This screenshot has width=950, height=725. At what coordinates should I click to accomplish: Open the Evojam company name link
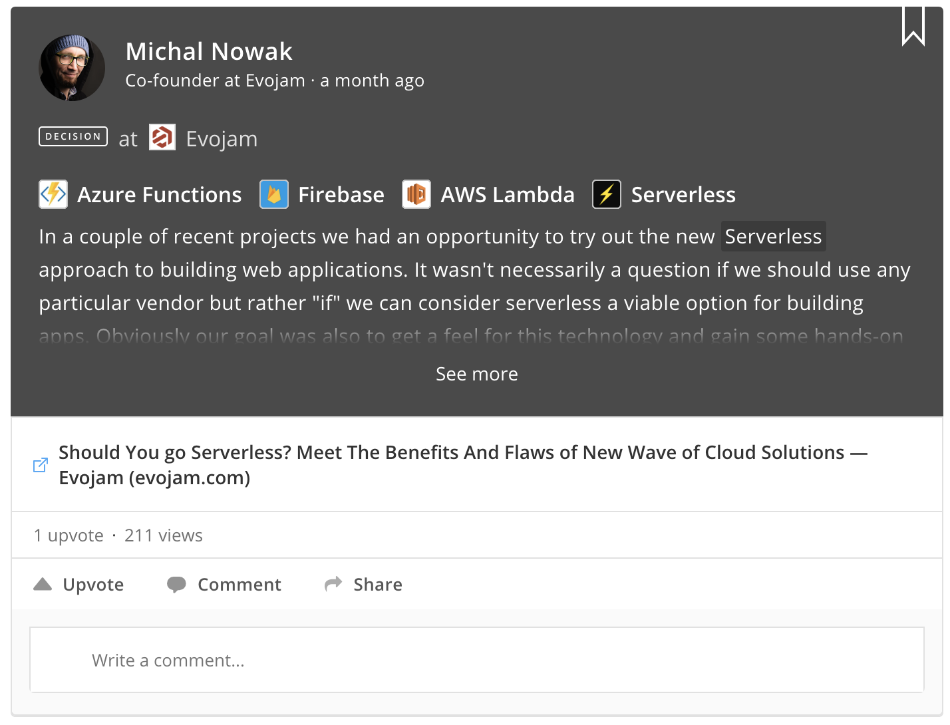click(x=222, y=138)
